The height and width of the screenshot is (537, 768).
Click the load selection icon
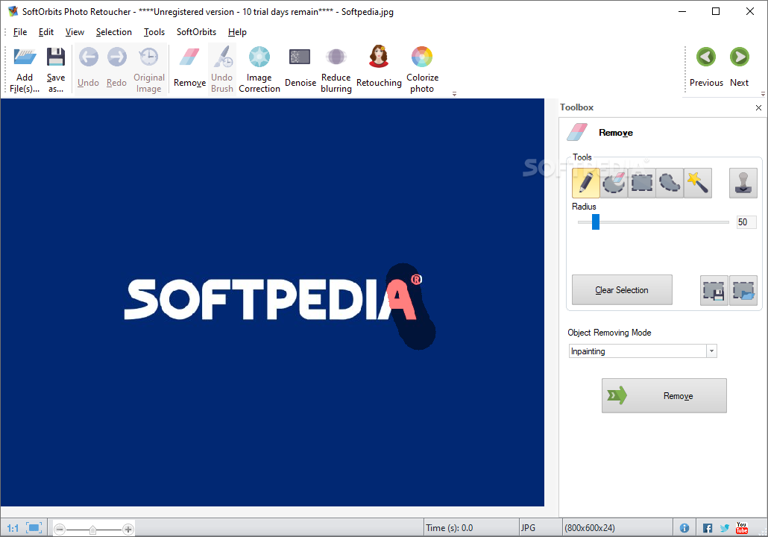(743, 290)
